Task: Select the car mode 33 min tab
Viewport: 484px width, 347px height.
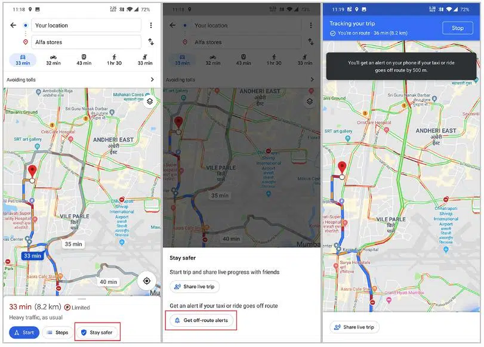Action: 23,60
